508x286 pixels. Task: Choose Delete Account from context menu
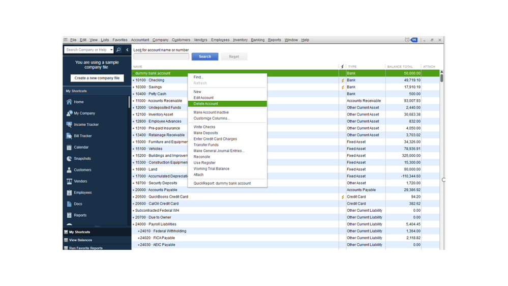click(227, 104)
